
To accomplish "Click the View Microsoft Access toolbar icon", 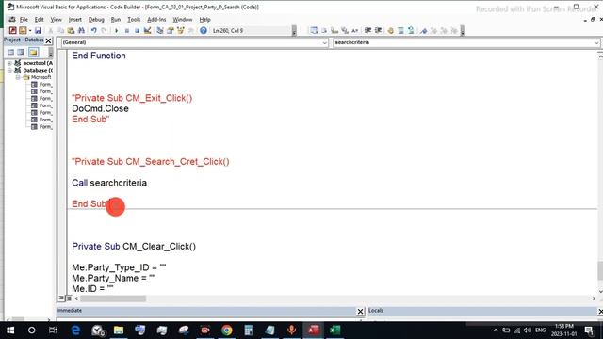I will (x=12, y=30).
